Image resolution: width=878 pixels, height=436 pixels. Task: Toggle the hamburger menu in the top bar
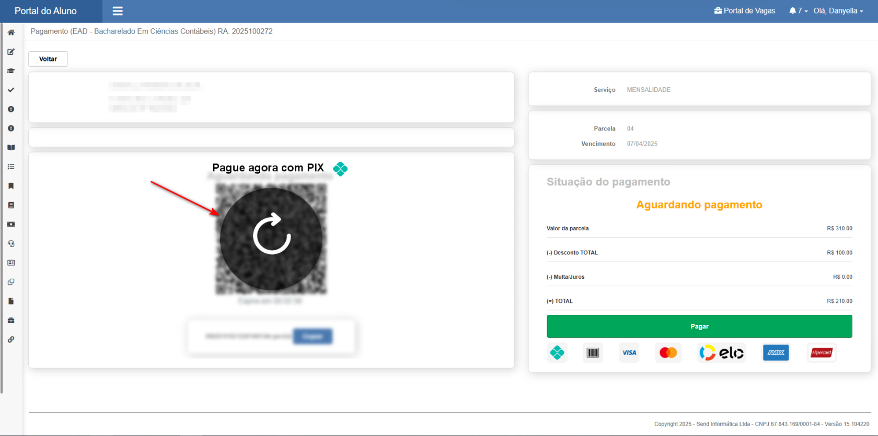coord(118,11)
